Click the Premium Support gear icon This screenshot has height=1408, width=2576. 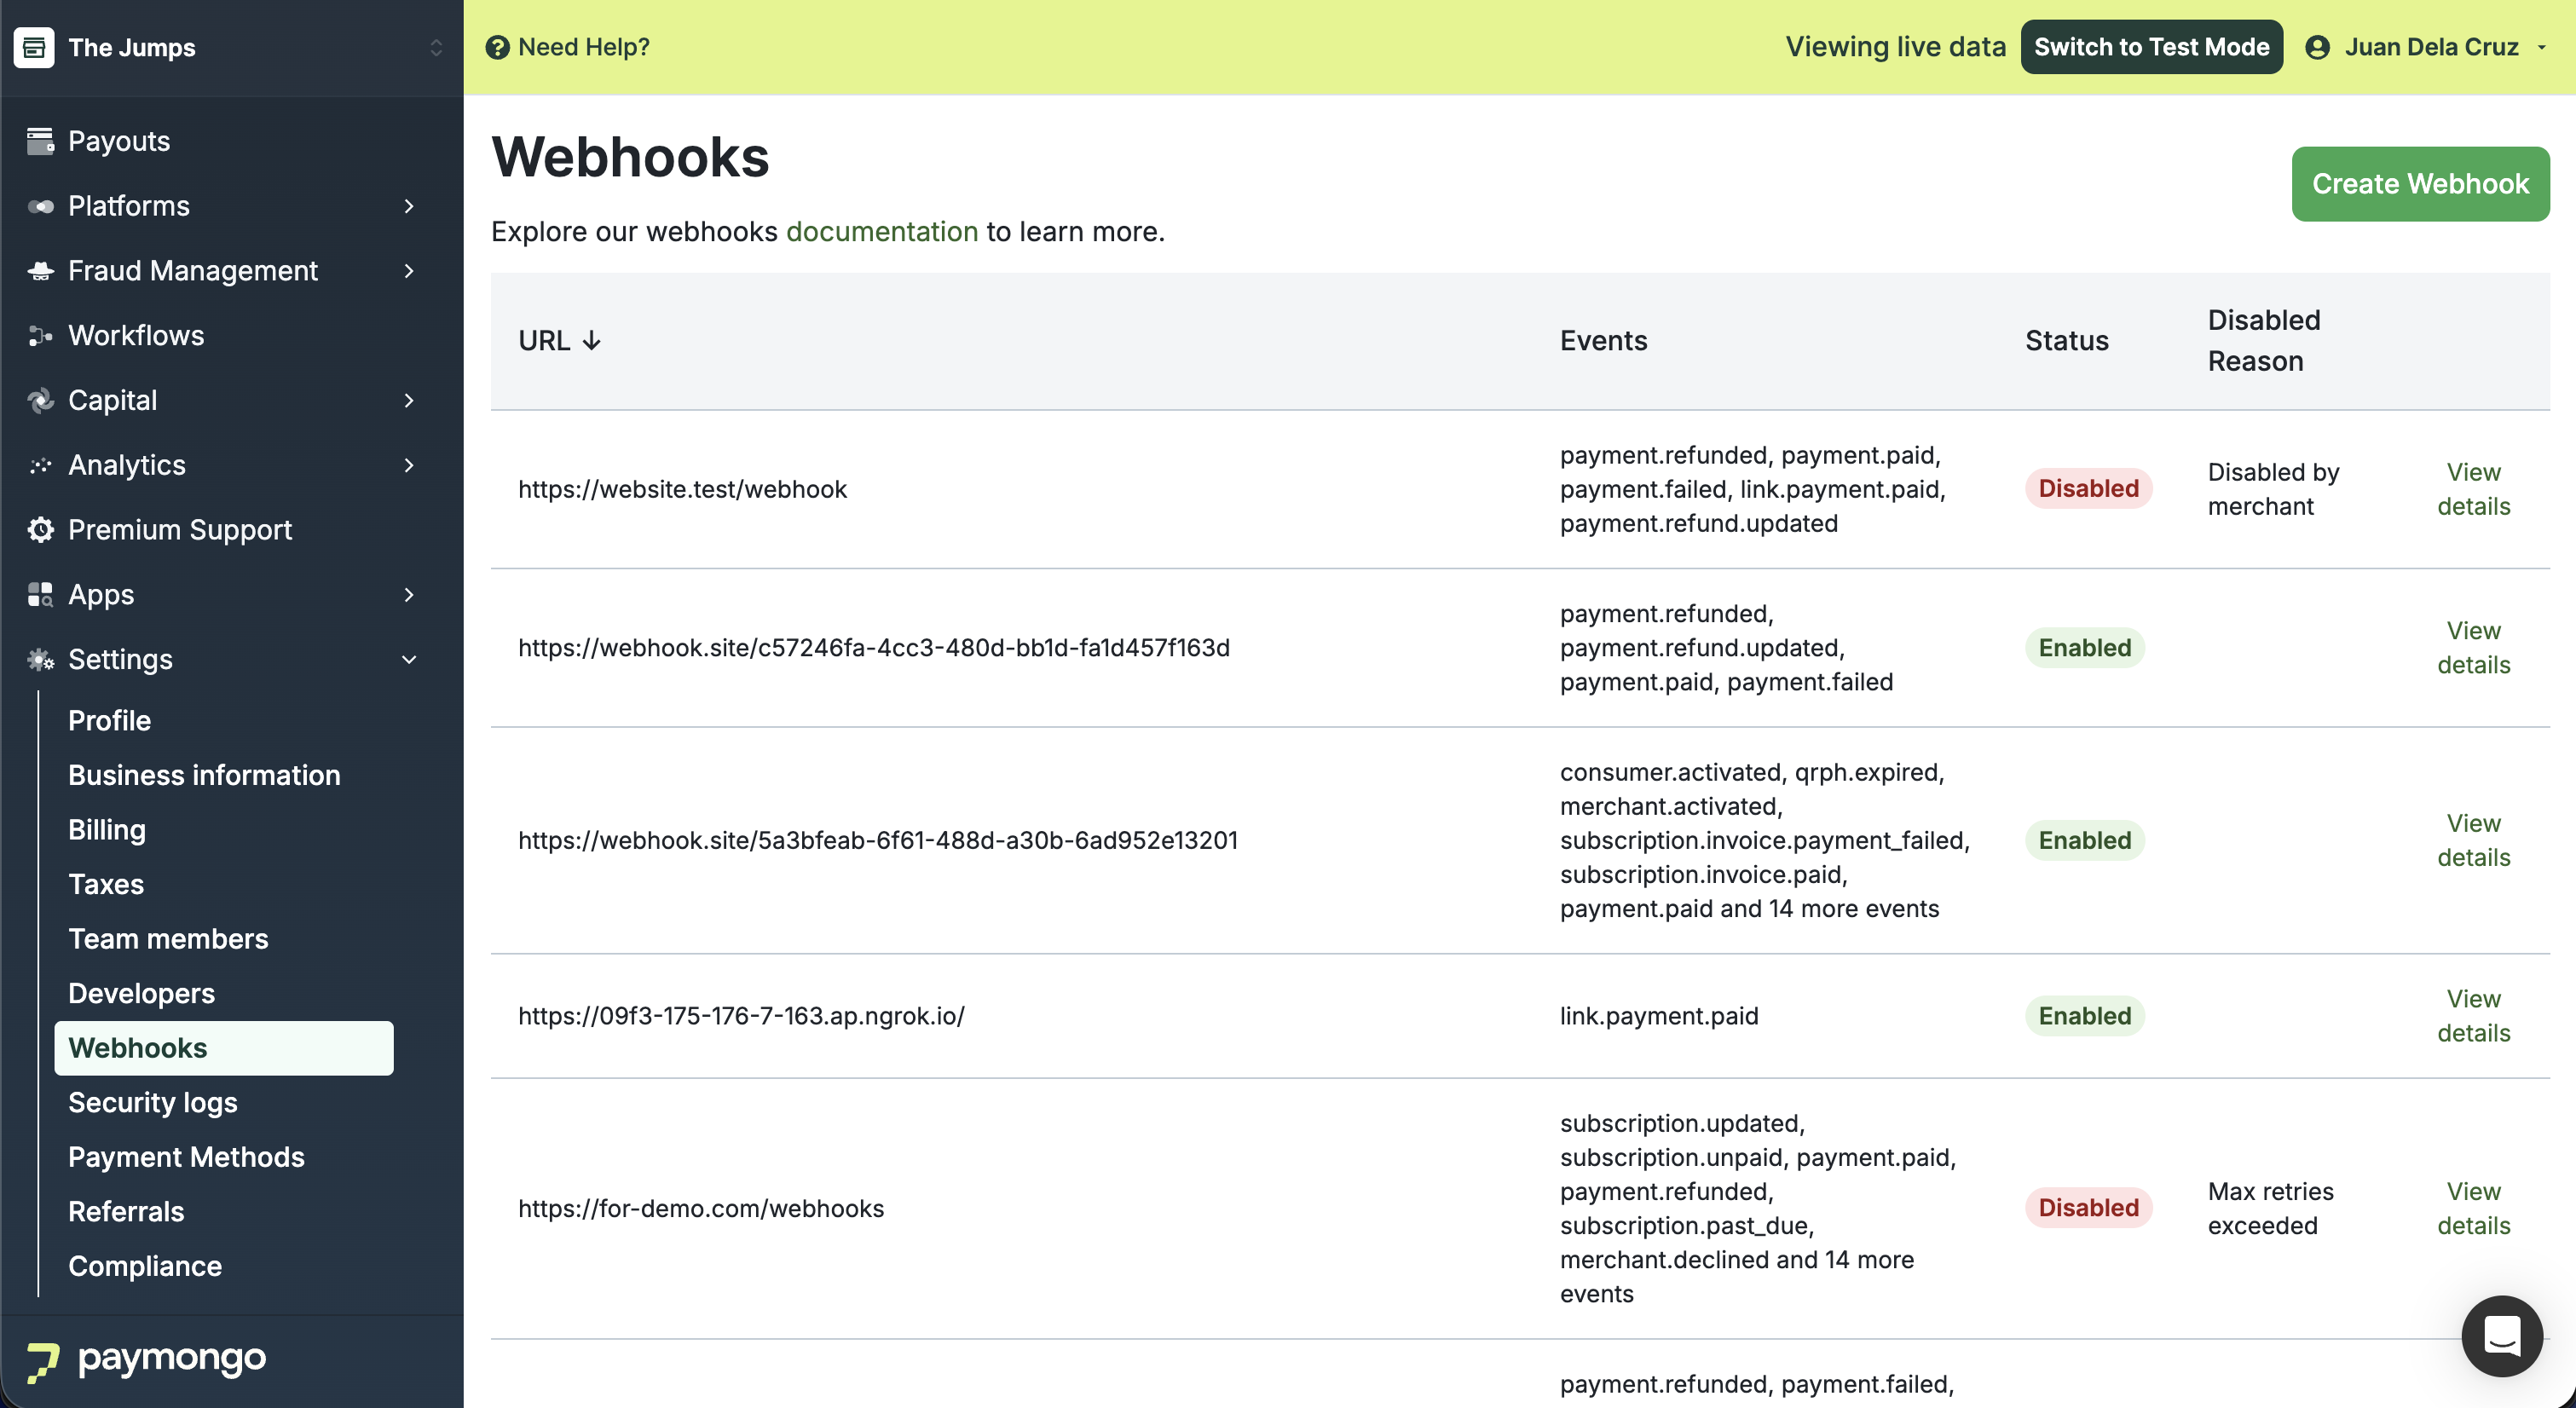click(x=40, y=530)
